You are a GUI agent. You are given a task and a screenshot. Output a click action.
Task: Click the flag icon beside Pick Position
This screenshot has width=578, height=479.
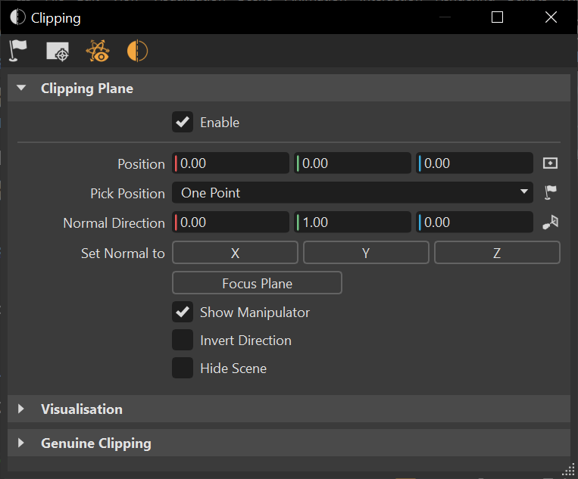click(x=551, y=193)
